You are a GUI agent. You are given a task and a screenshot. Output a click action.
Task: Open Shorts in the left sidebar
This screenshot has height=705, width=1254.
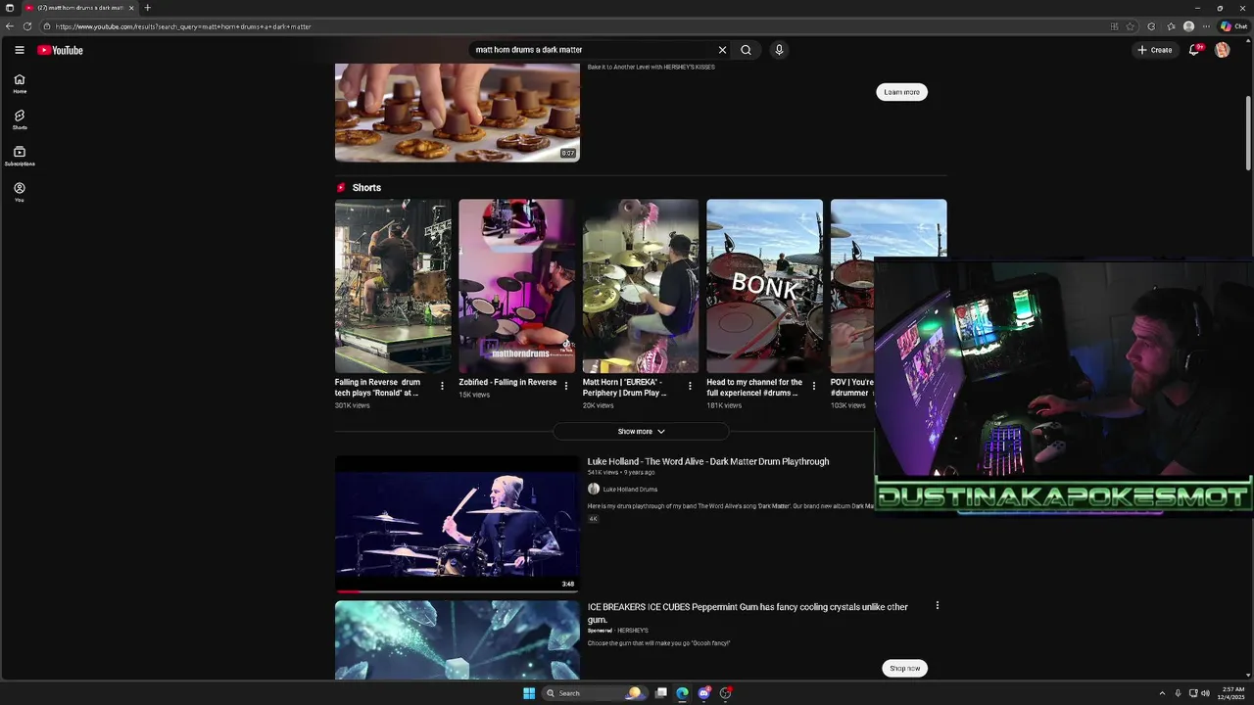20,120
